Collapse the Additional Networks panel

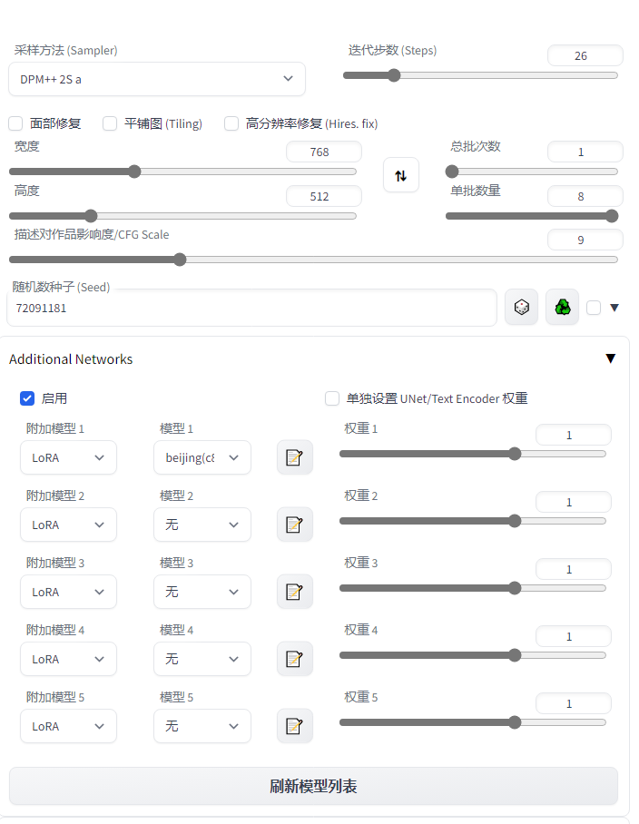tap(610, 358)
